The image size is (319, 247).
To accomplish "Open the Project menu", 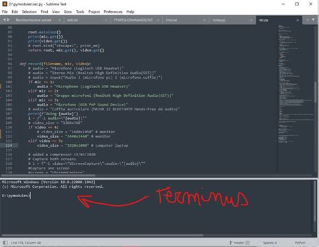I will (x=94, y=11).
